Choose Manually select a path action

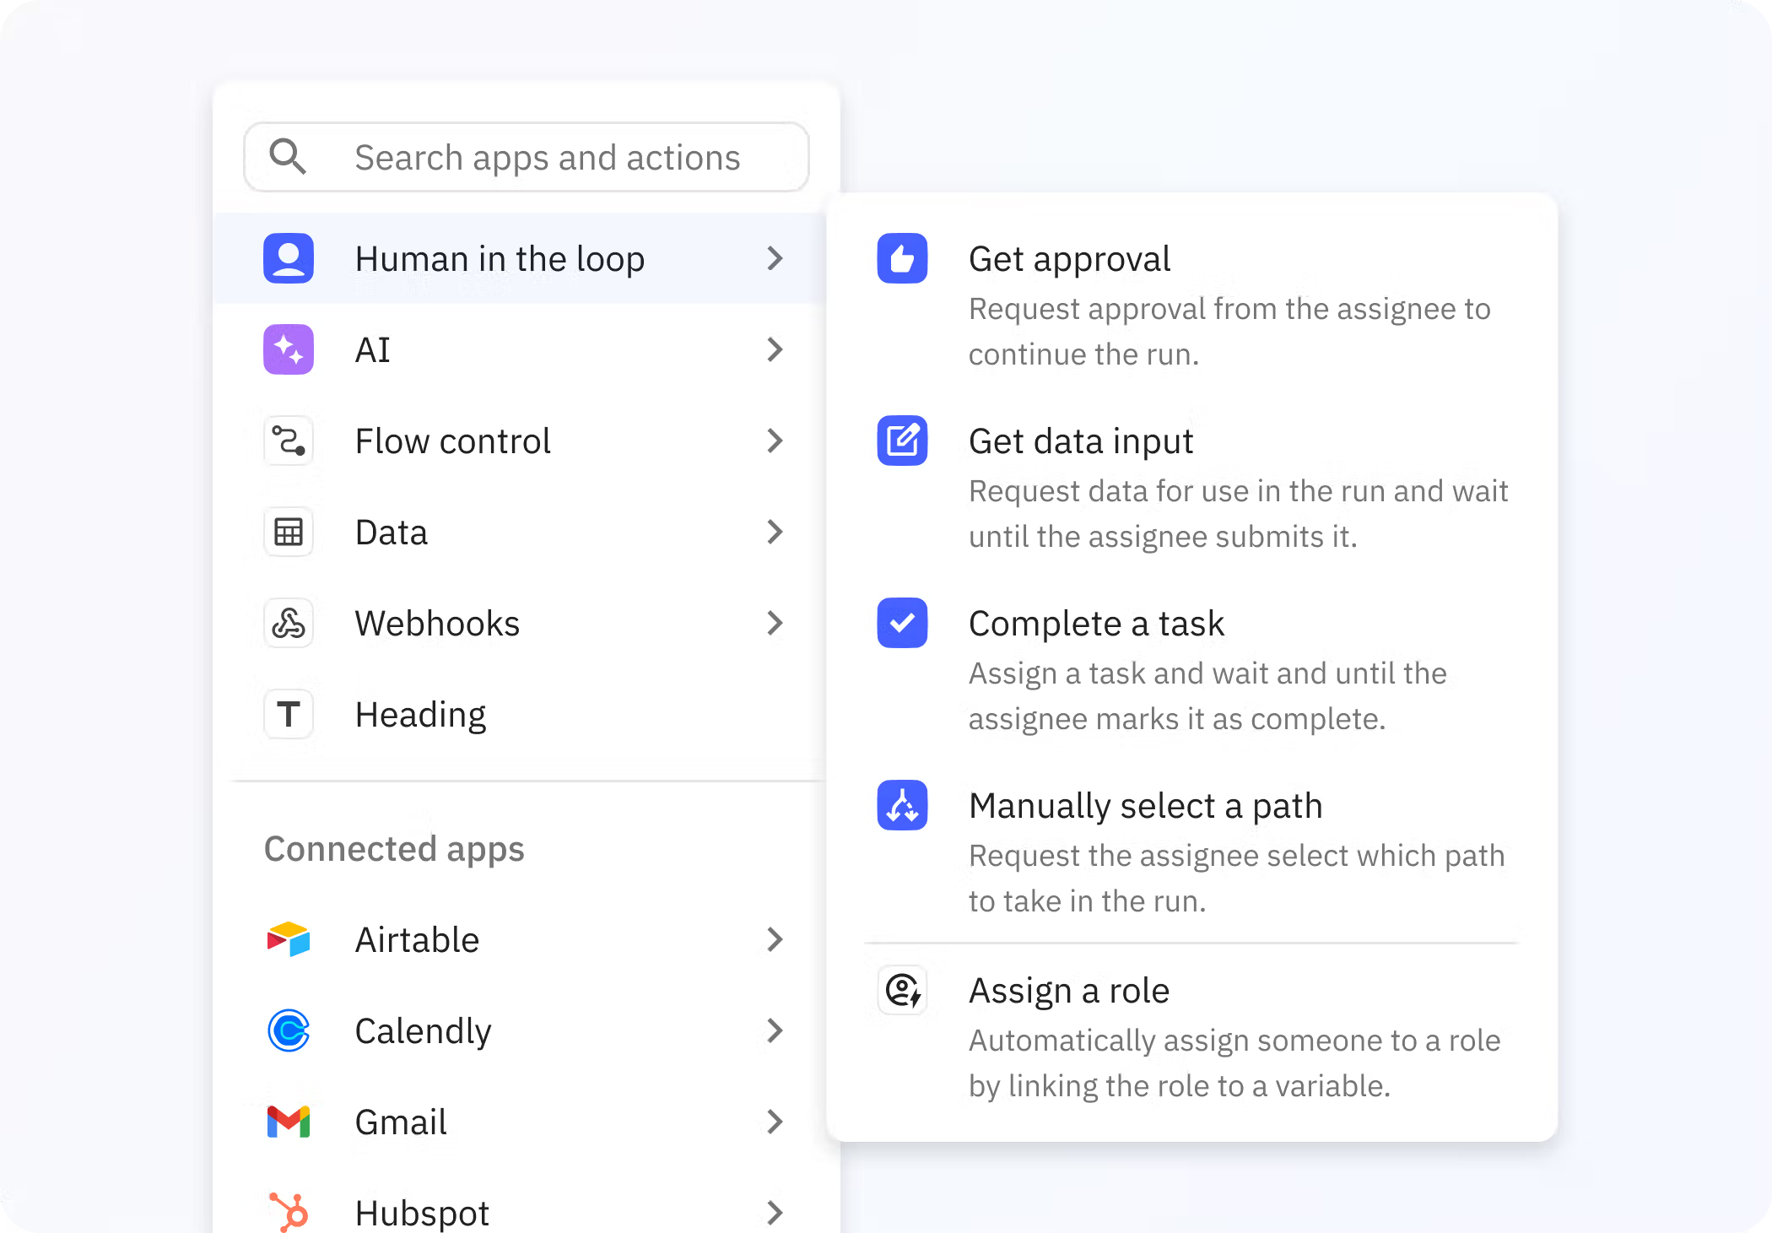tap(1191, 852)
